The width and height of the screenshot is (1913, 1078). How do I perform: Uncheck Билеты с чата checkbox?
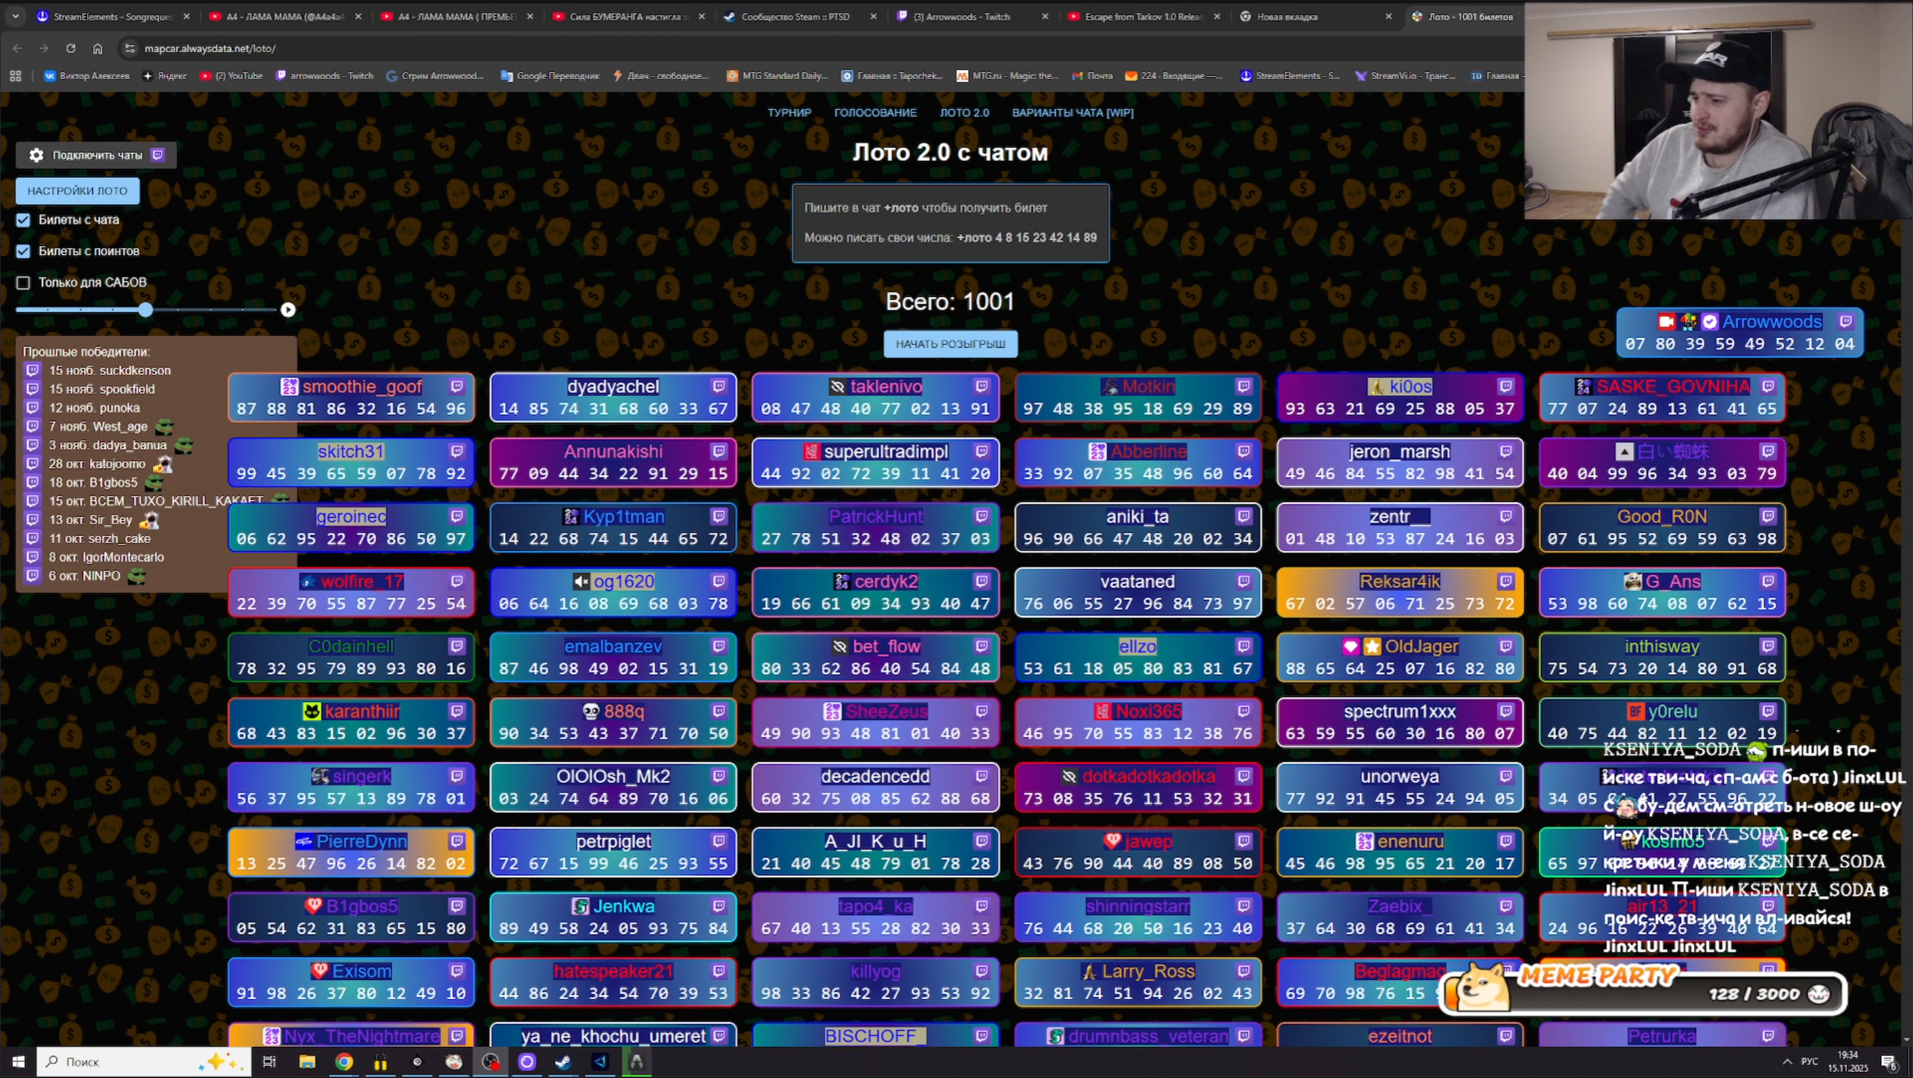(x=23, y=220)
